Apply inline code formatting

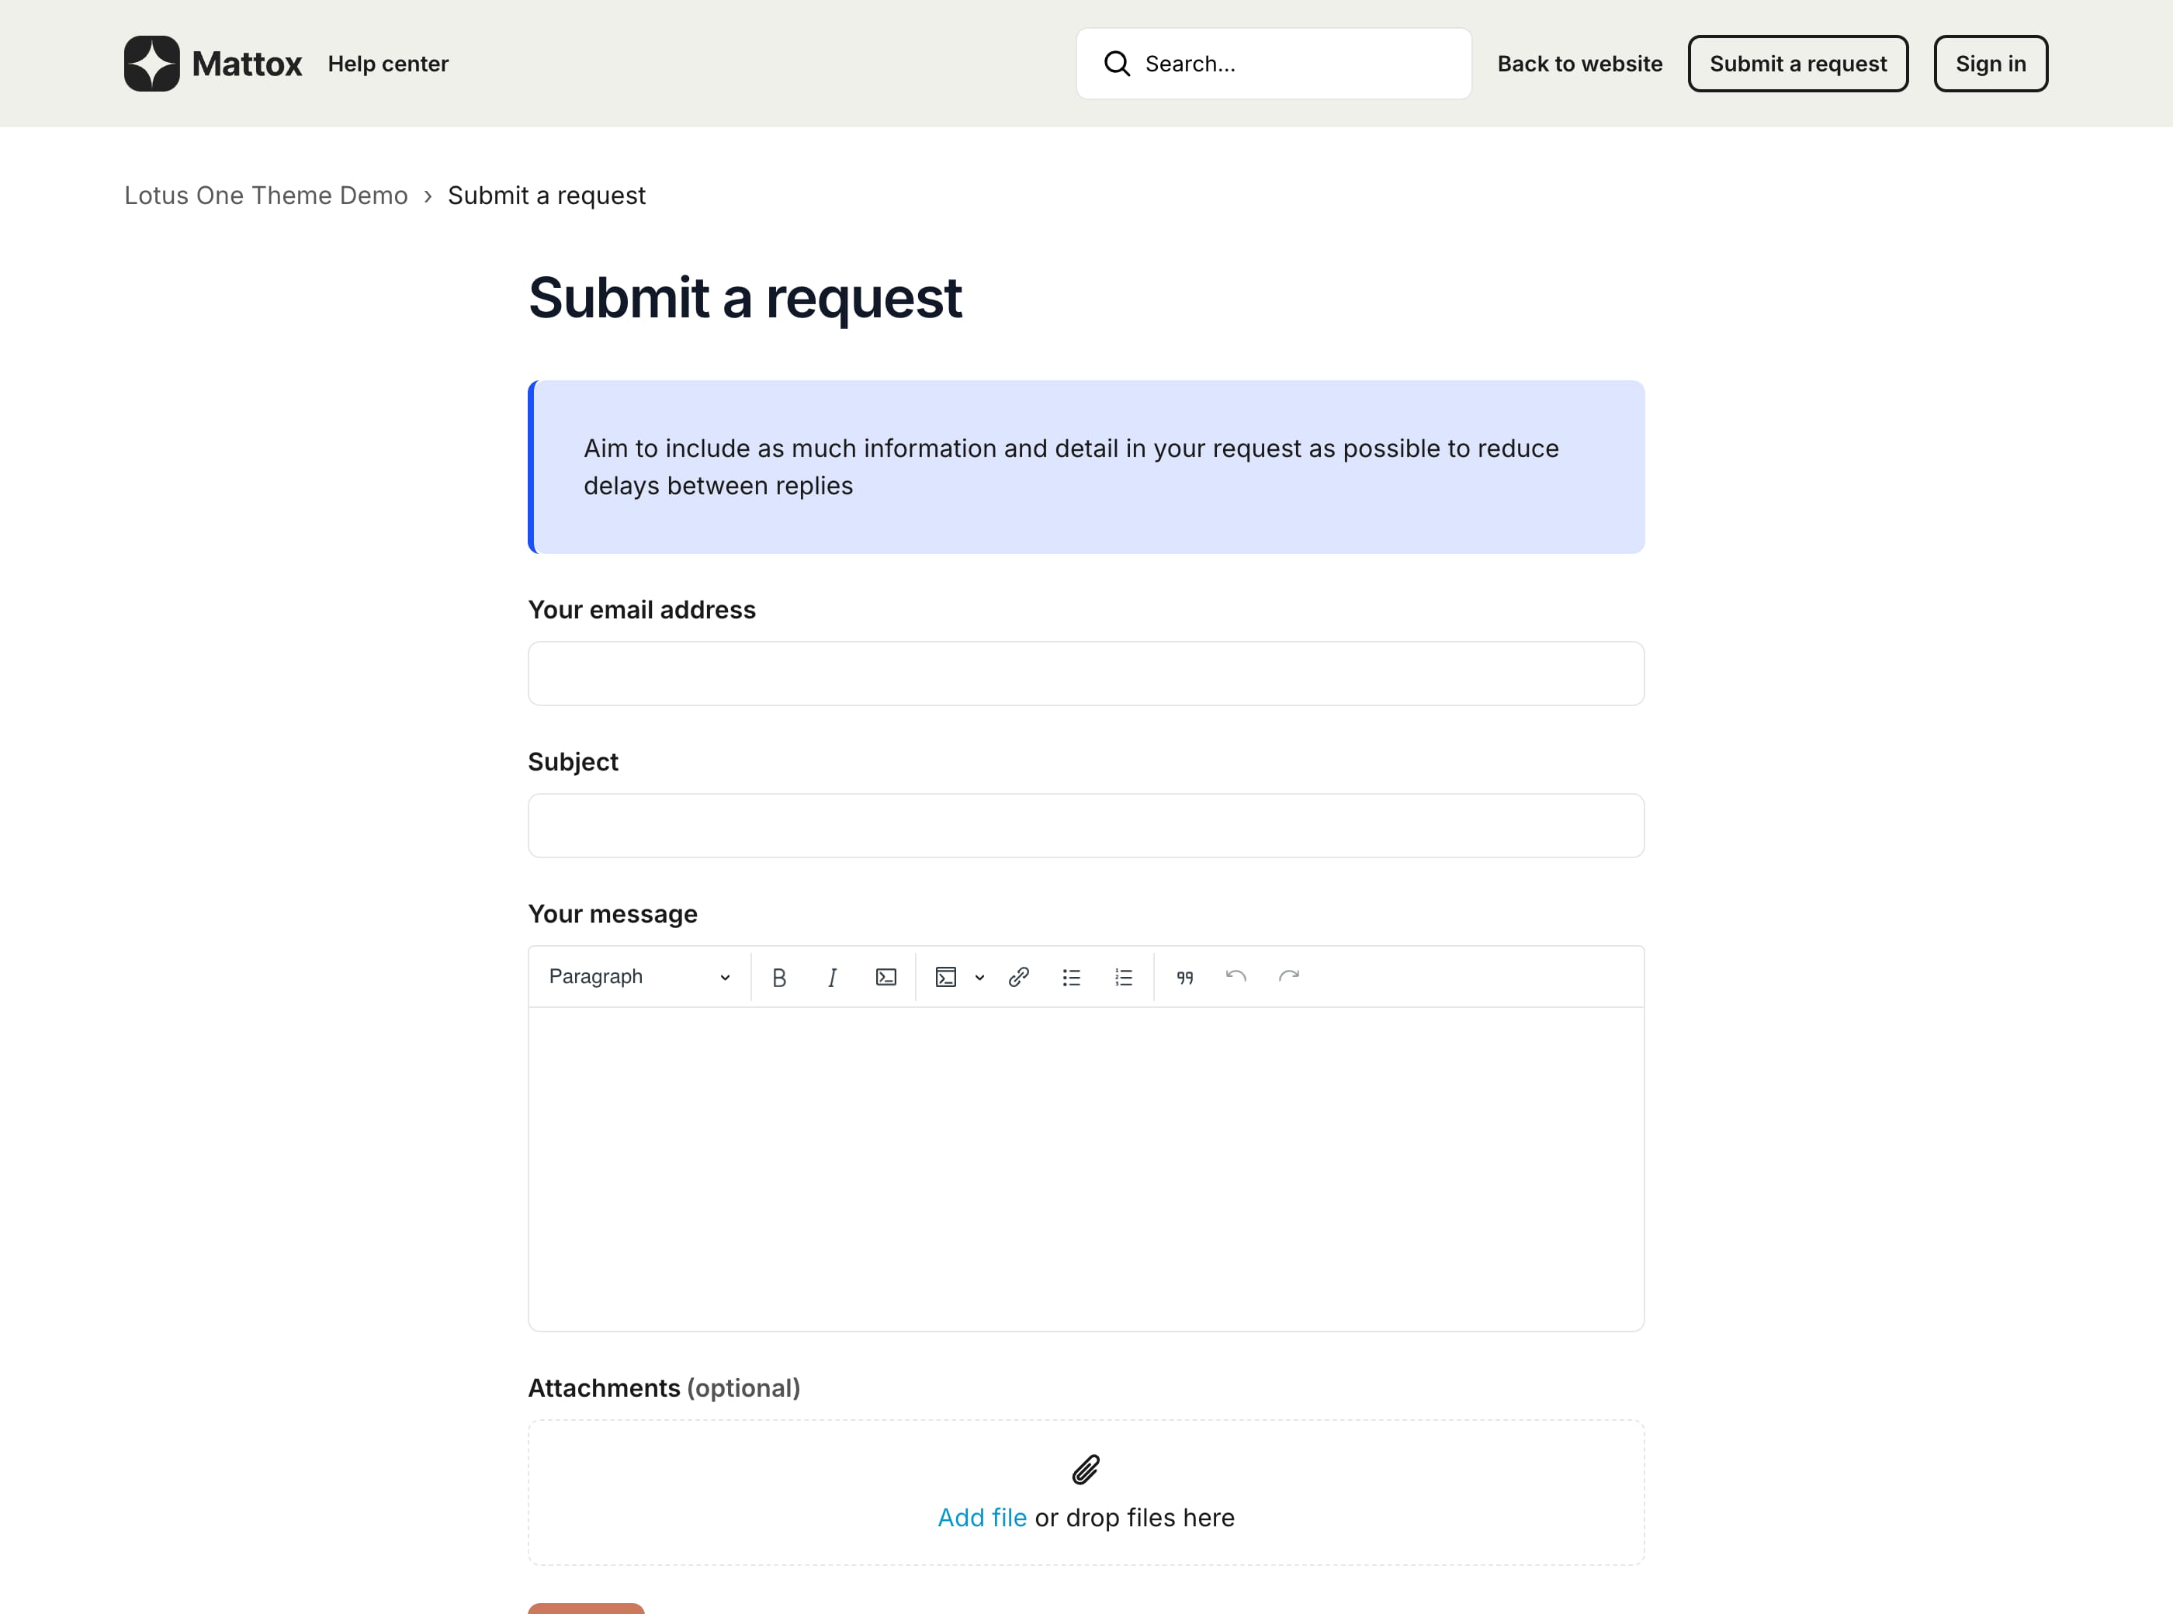(886, 977)
